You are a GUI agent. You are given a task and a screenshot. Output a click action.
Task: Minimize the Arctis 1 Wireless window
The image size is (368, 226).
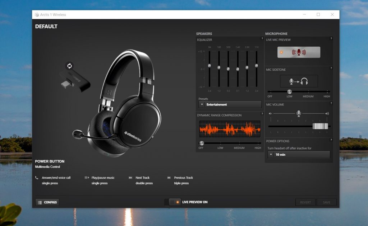pyautogui.click(x=304, y=14)
